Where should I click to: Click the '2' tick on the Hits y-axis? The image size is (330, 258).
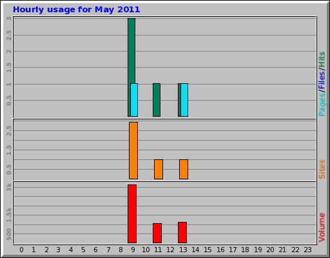tap(9, 51)
